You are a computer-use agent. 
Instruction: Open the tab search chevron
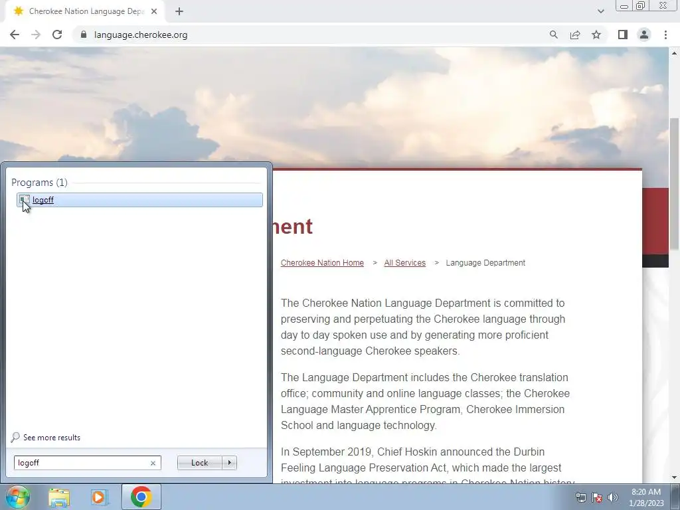click(600, 11)
